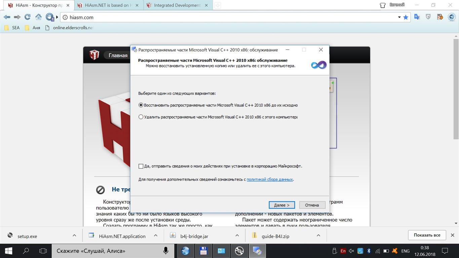This screenshot has height=258, width=459.
Task: Open the SEA bookmarks folder
Action: click(x=12, y=28)
